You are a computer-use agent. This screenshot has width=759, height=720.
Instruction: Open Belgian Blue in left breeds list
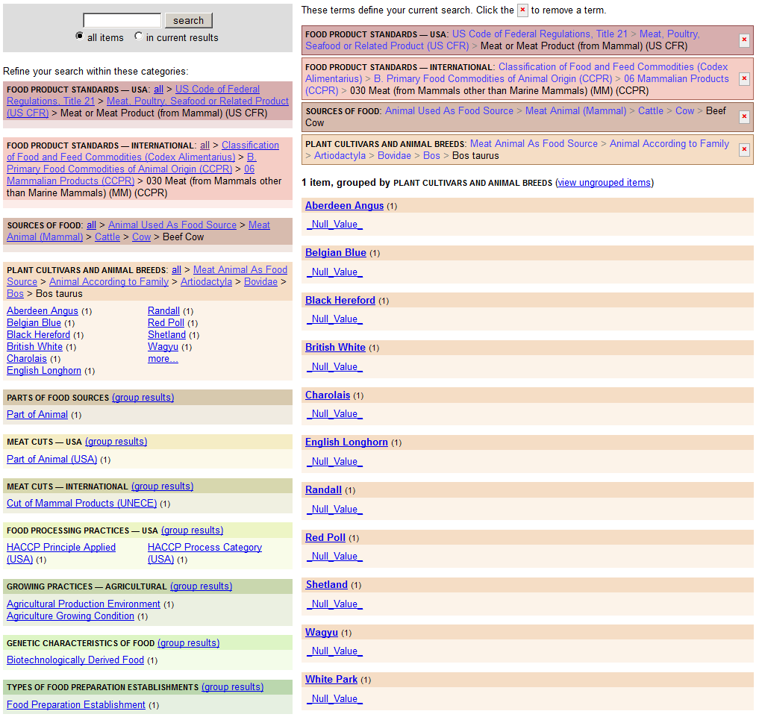click(34, 323)
